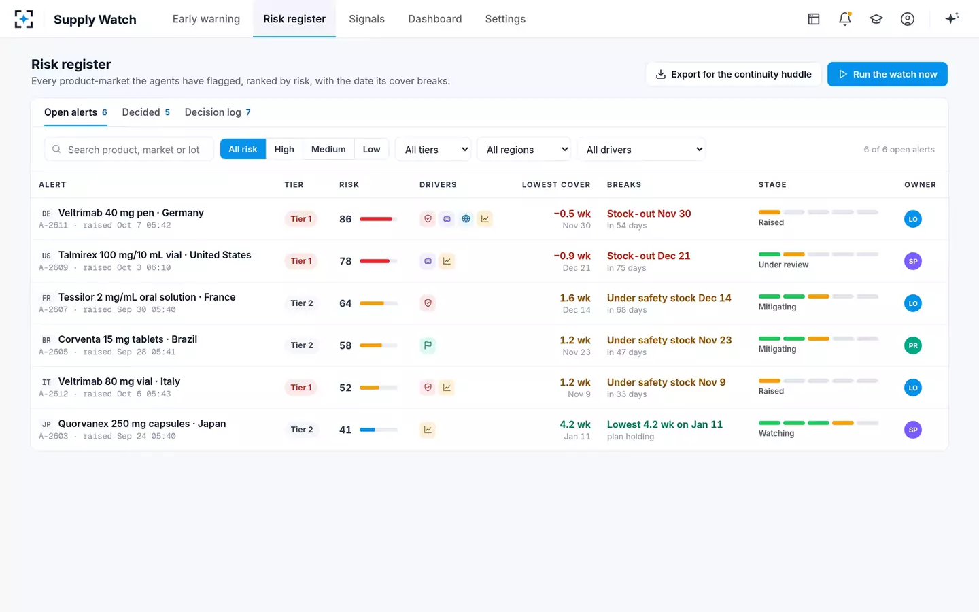Click the trend chart driver icon for Quorvanex row
979x612 pixels.
tap(428, 430)
